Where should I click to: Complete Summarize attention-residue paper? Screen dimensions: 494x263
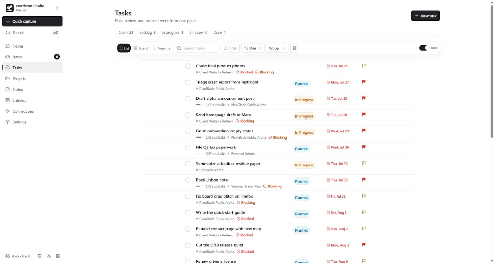point(188,164)
